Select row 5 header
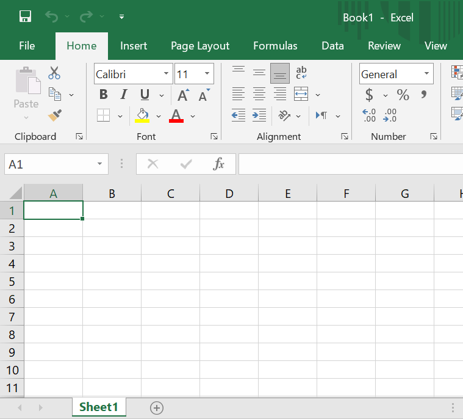This screenshot has width=463, height=419. 12,282
